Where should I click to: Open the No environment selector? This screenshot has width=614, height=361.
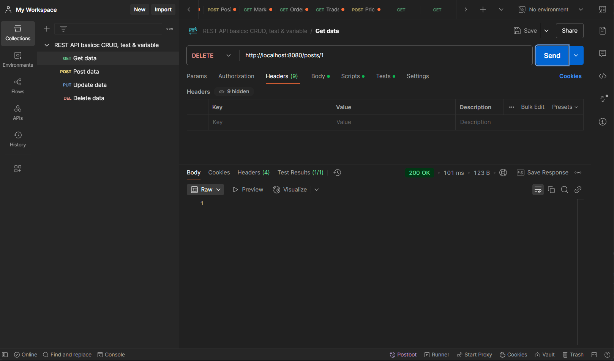point(551,9)
